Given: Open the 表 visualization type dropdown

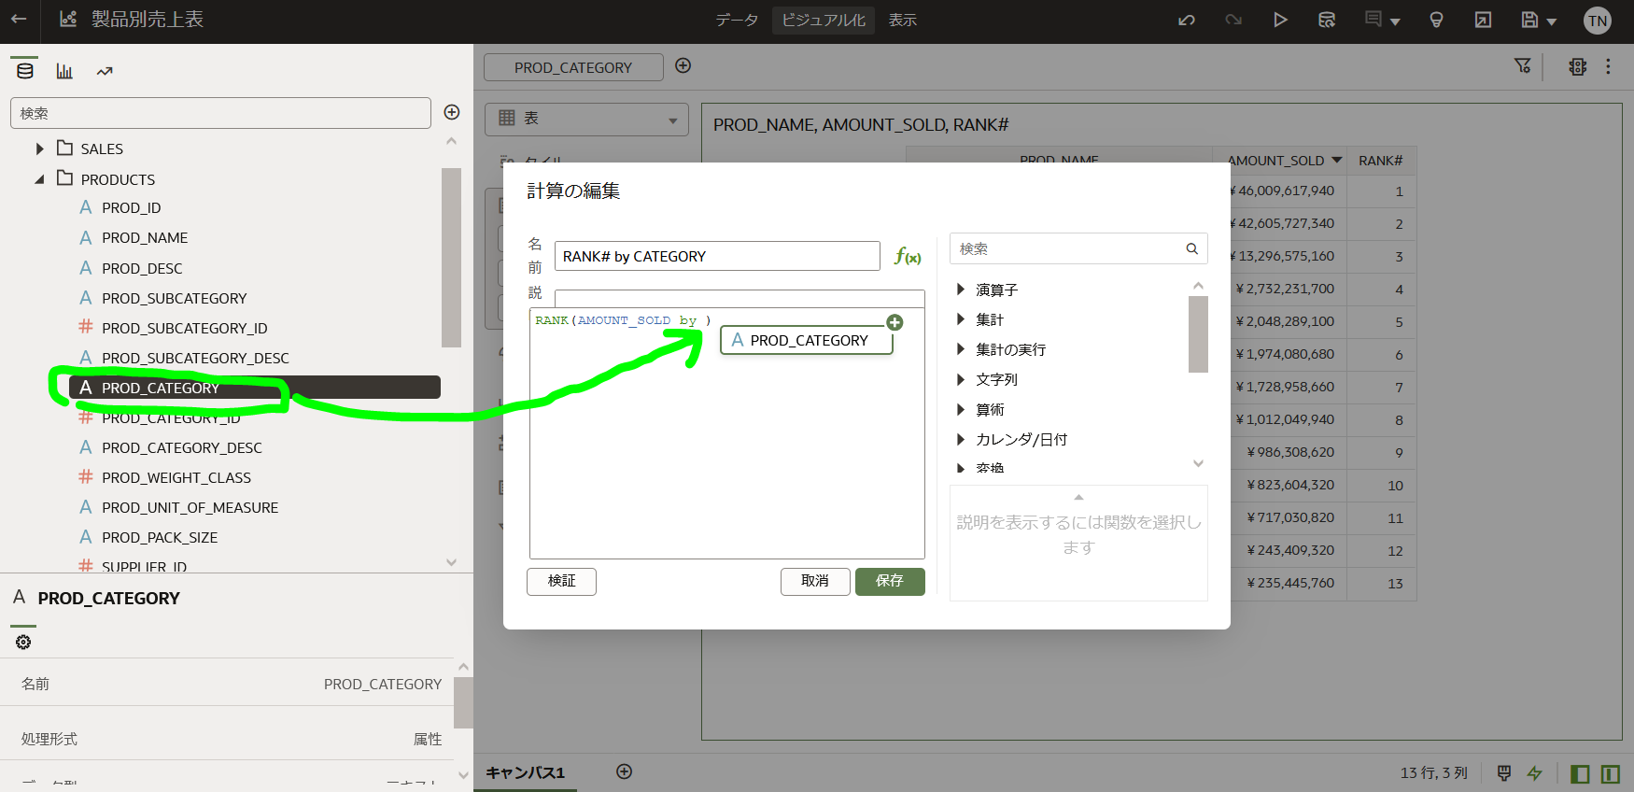Looking at the screenshot, I should pos(586,119).
